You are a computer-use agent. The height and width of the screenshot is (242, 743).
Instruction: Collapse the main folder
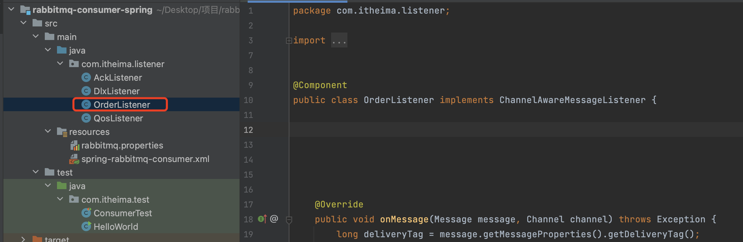click(36, 37)
